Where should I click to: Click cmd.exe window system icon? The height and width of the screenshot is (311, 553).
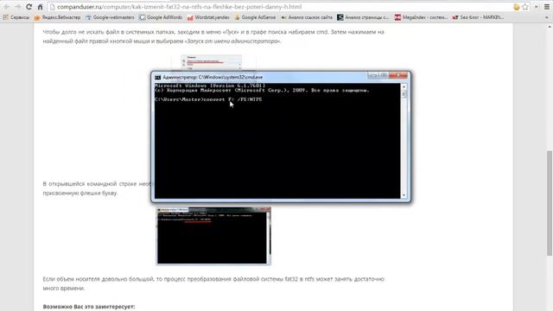tap(157, 77)
